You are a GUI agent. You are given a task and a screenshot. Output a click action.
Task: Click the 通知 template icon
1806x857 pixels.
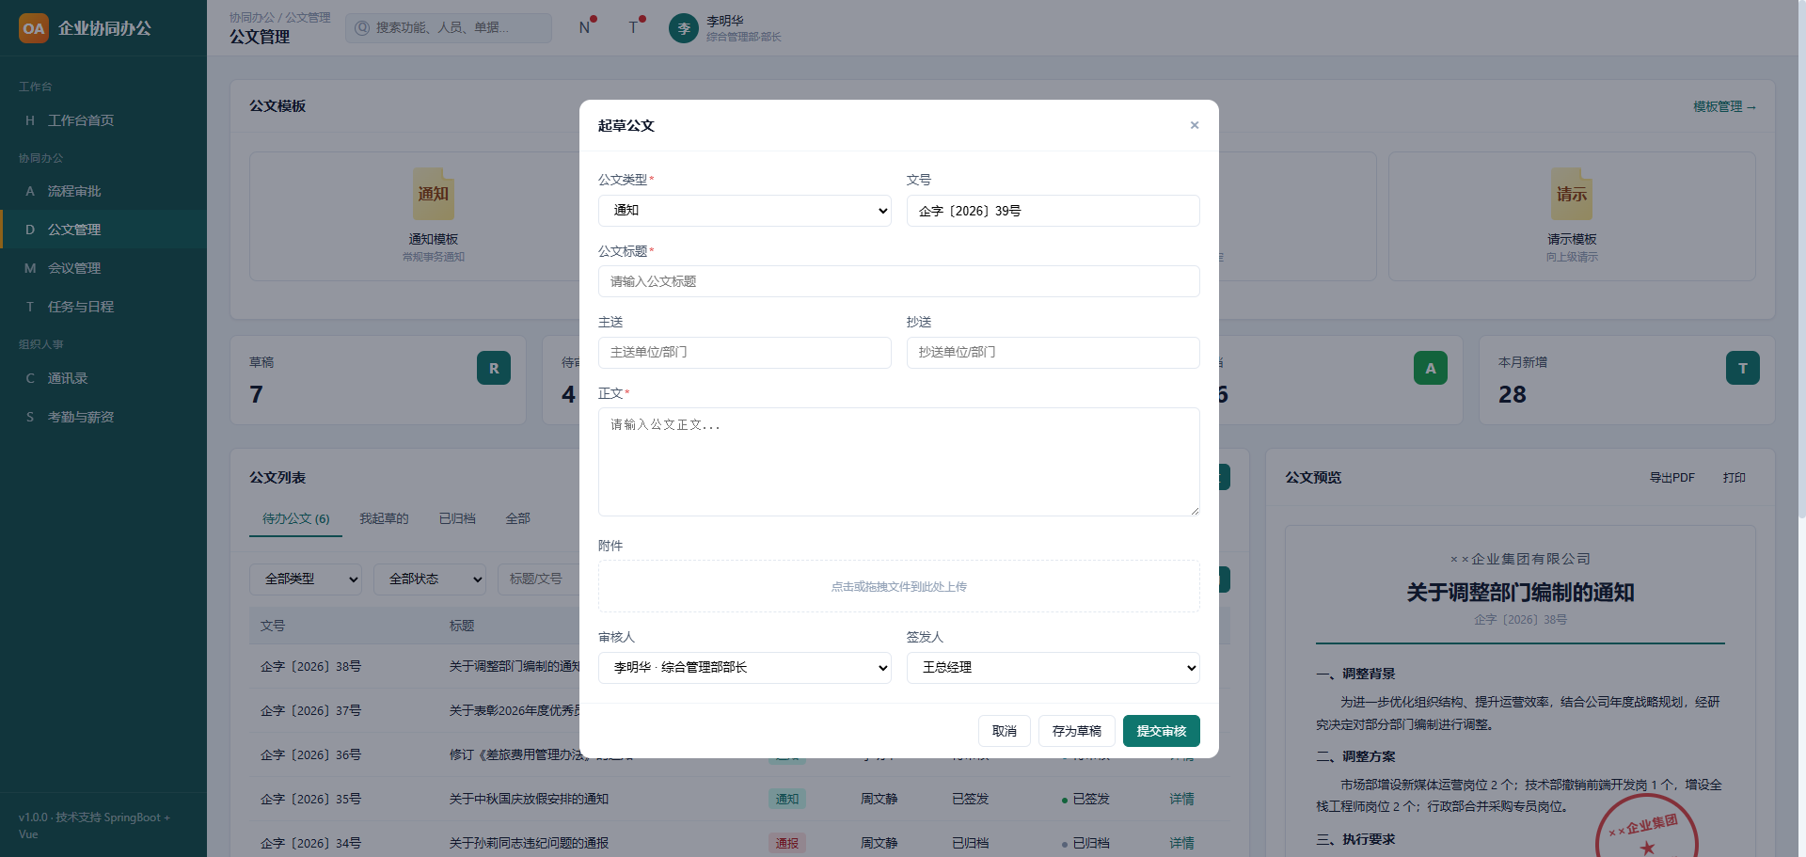click(x=434, y=193)
